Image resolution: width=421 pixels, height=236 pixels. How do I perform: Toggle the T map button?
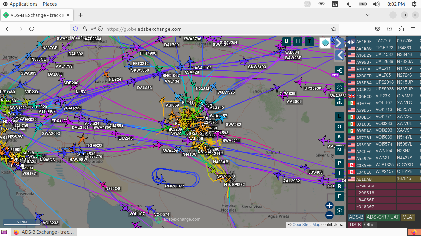click(309, 41)
